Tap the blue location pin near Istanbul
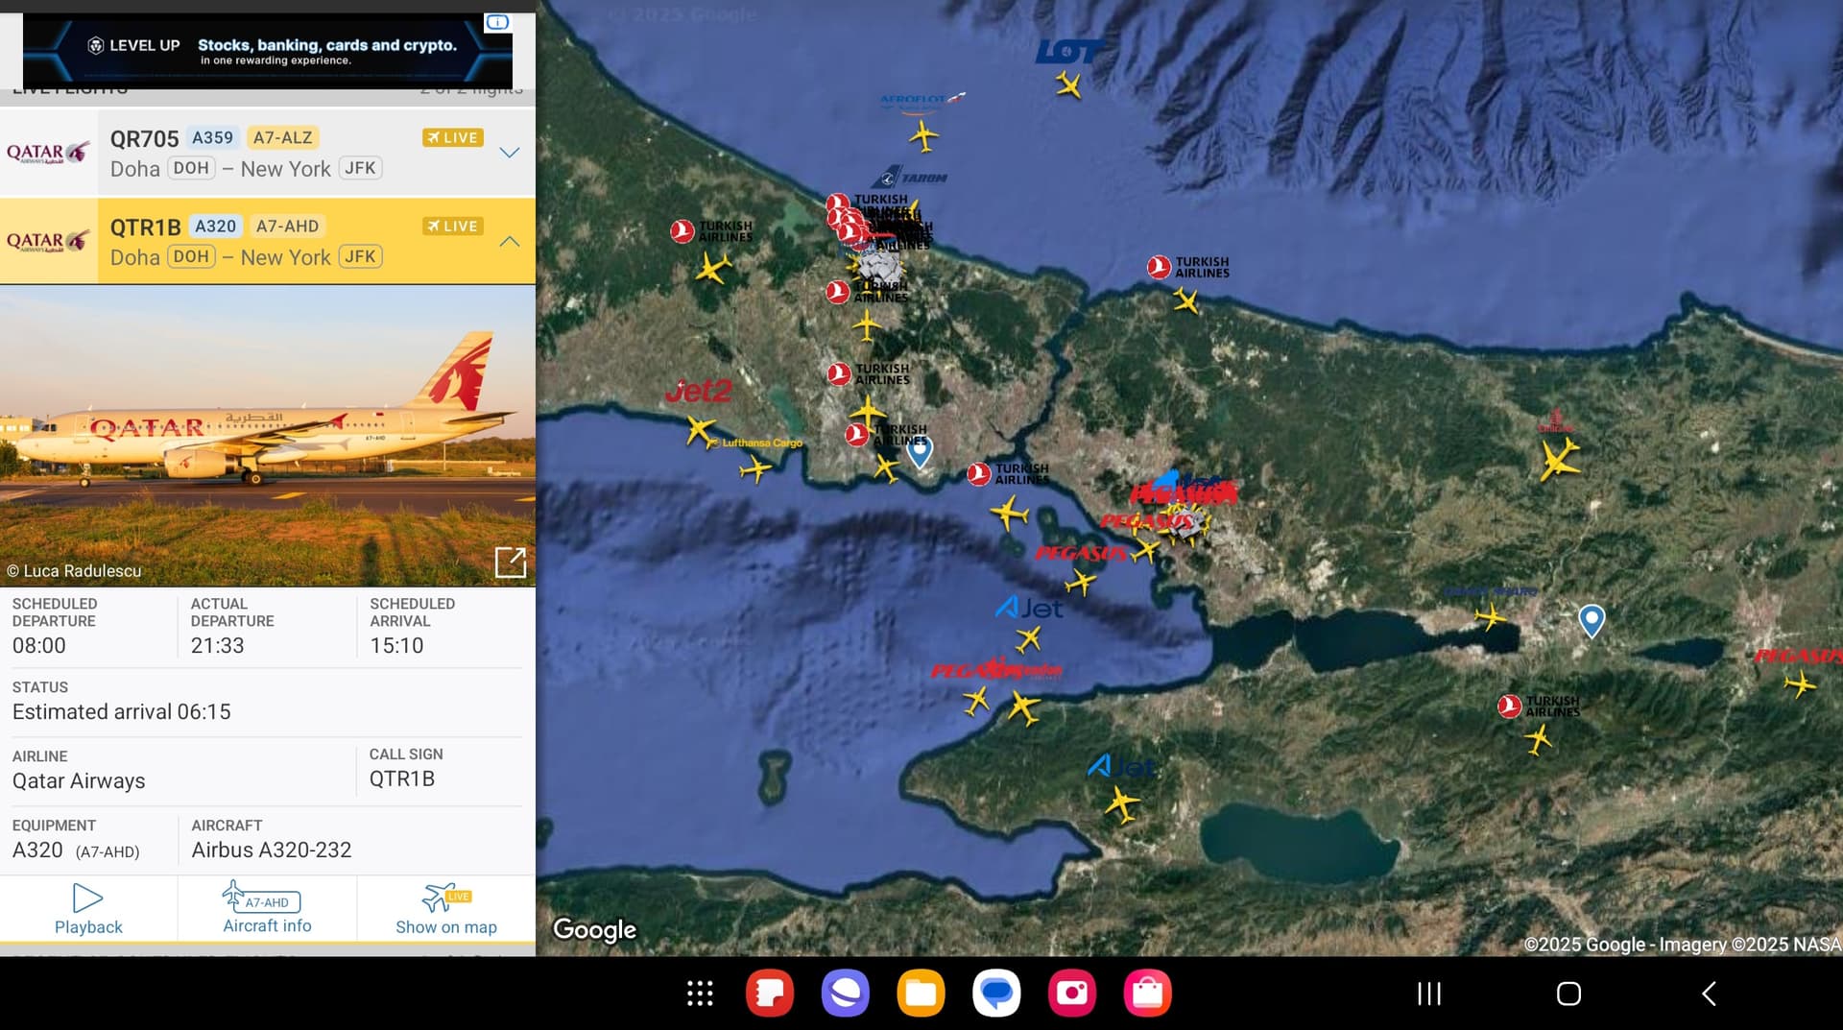 [920, 451]
